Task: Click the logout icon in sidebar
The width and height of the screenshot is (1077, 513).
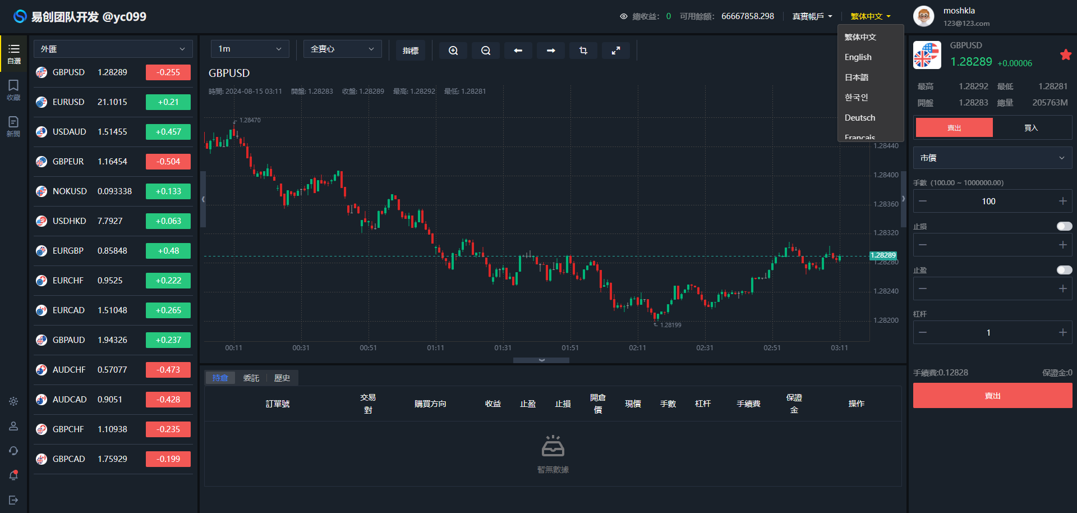Action: [x=13, y=500]
